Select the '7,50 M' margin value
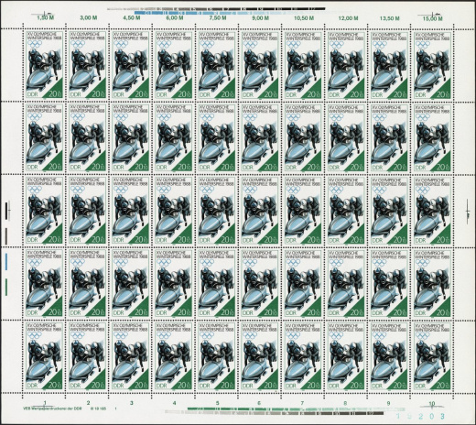This screenshot has height=425, width=476. point(218,18)
